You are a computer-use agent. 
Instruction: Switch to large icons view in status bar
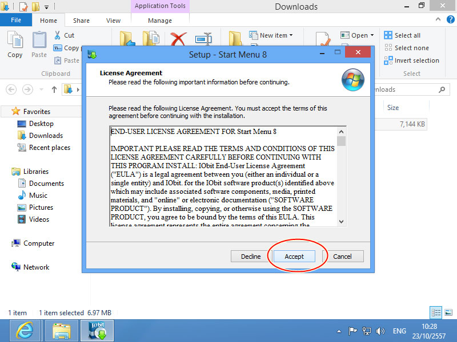(448, 312)
